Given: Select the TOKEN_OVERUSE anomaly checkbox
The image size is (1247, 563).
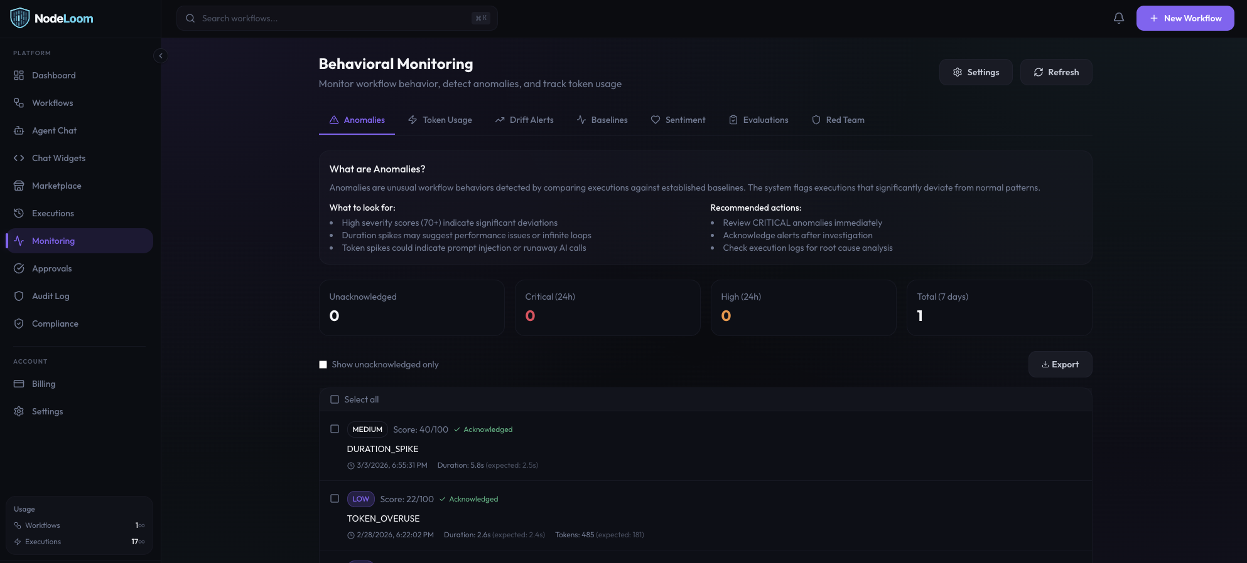Looking at the screenshot, I should click(x=335, y=498).
